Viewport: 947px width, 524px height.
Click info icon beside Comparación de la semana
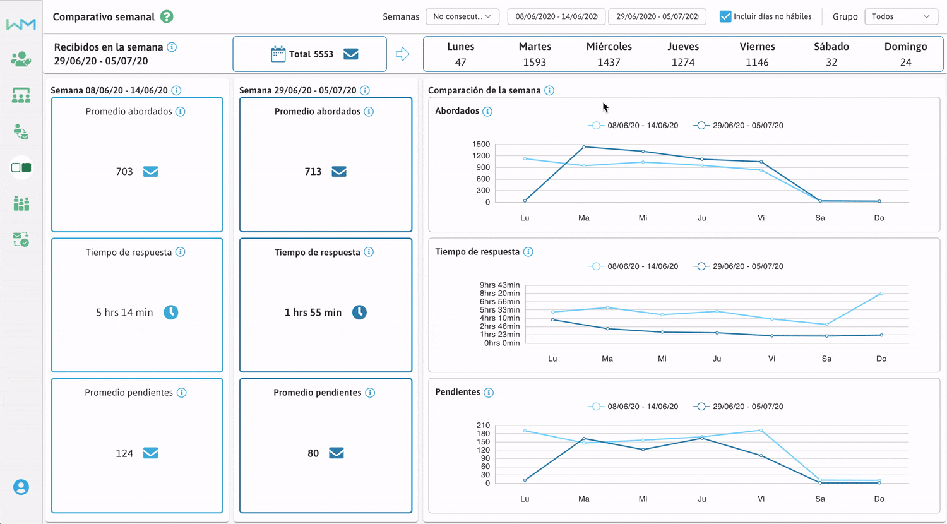549,91
